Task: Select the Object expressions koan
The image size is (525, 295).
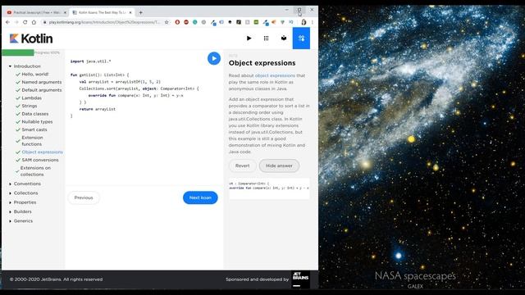Action: point(42,152)
